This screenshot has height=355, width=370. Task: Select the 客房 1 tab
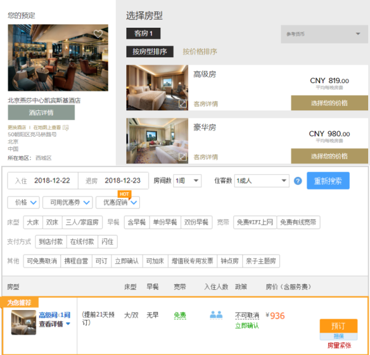[144, 33]
